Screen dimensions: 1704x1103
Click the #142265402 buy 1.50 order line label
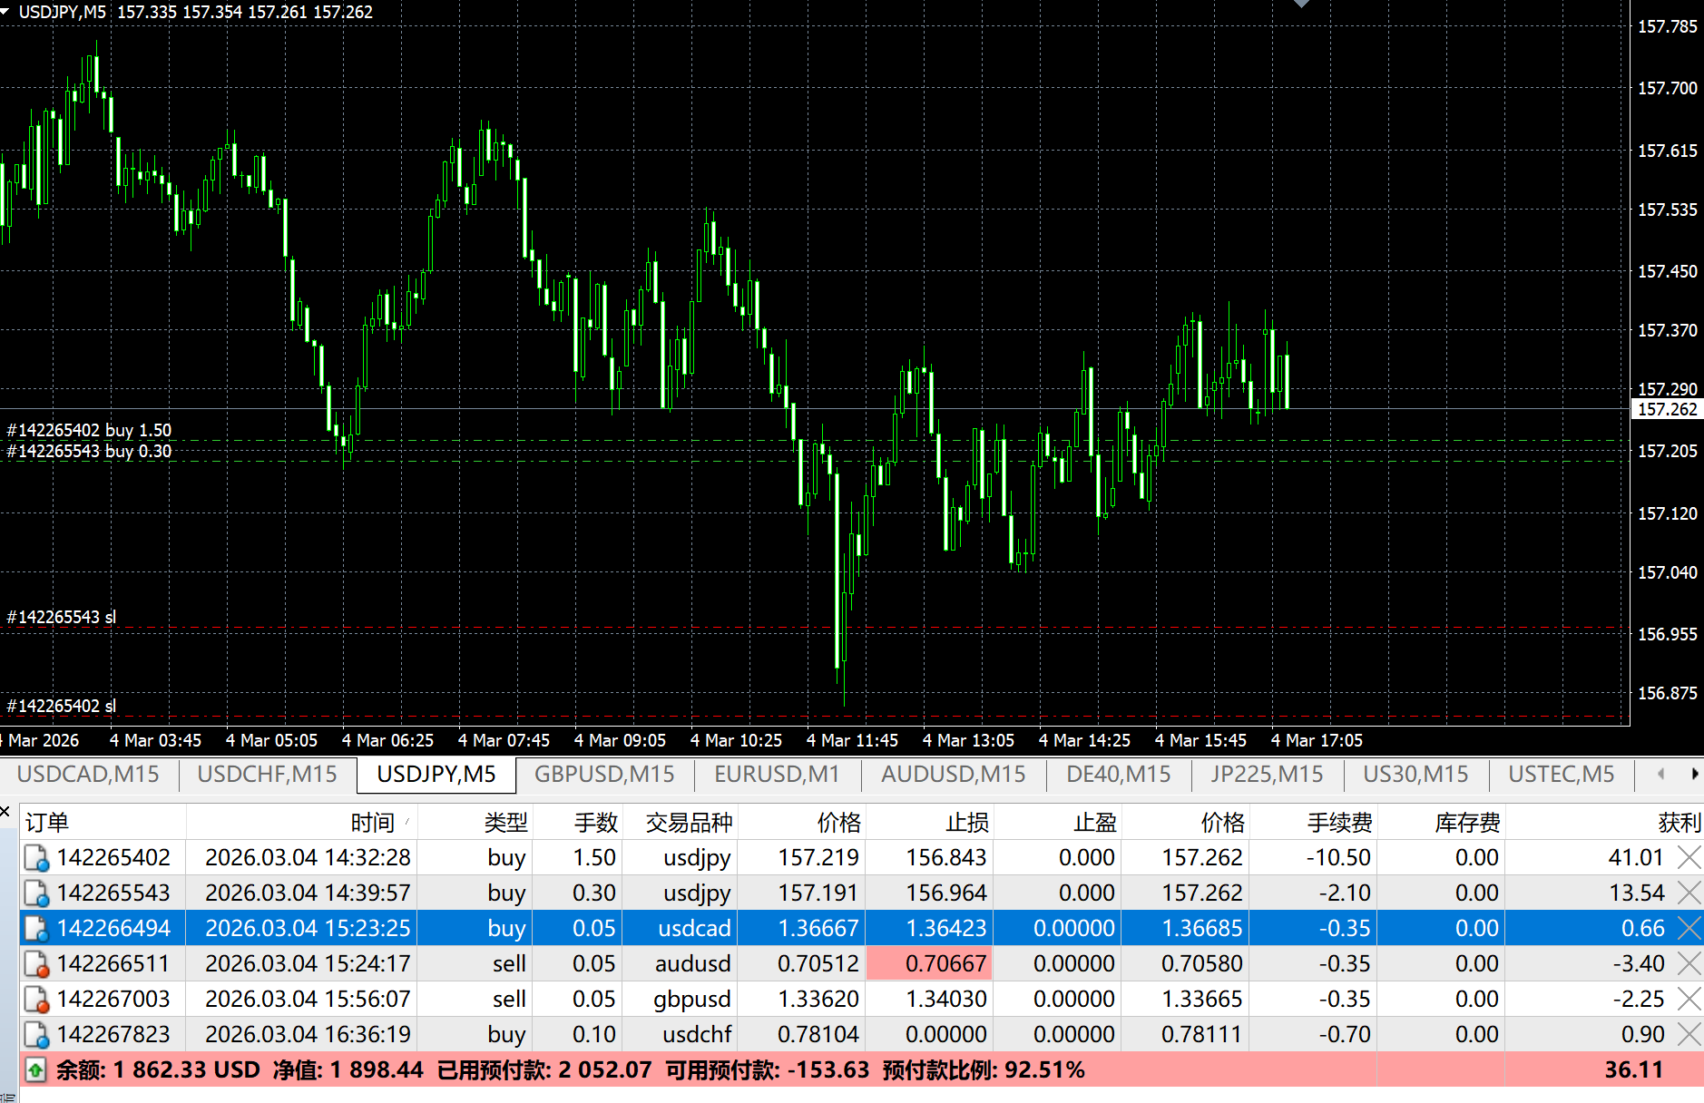tap(89, 430)
